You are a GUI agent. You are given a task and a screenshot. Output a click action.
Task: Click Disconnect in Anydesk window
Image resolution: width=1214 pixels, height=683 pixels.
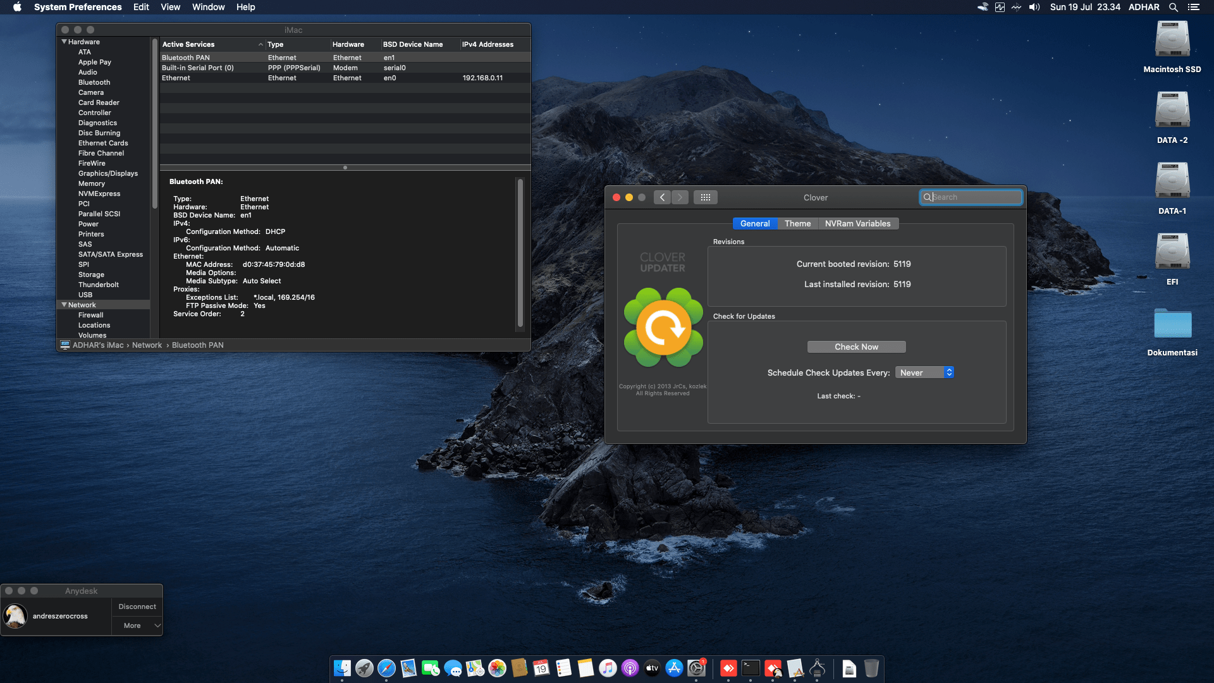click(x=137, y=606)
